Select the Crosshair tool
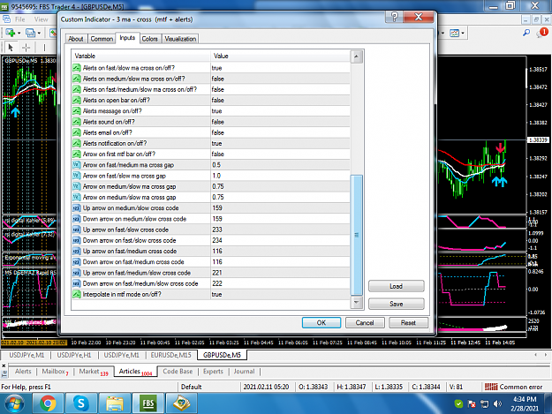The width and height of the screenshot is (552, 414). (26, 47)
